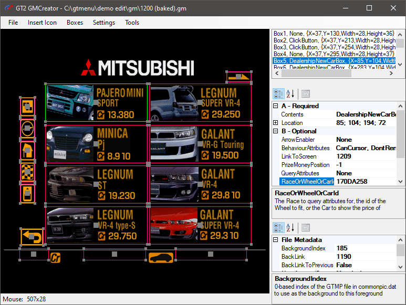Select the Minica Pj car box
The image size is (406, 305).
pos(97,144)
